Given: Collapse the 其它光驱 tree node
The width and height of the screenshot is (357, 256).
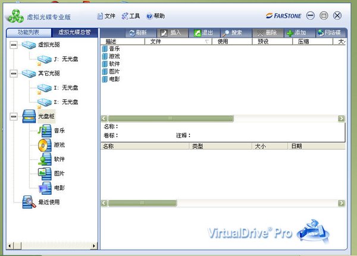Looking at the screenshot, I should point(14,74).
